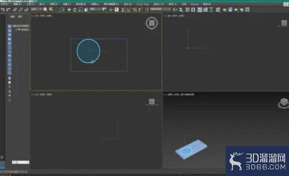Activate the Select and Rotate tool
The height and width of the screenshot is (176, 289).
click(x=74, y=10)
